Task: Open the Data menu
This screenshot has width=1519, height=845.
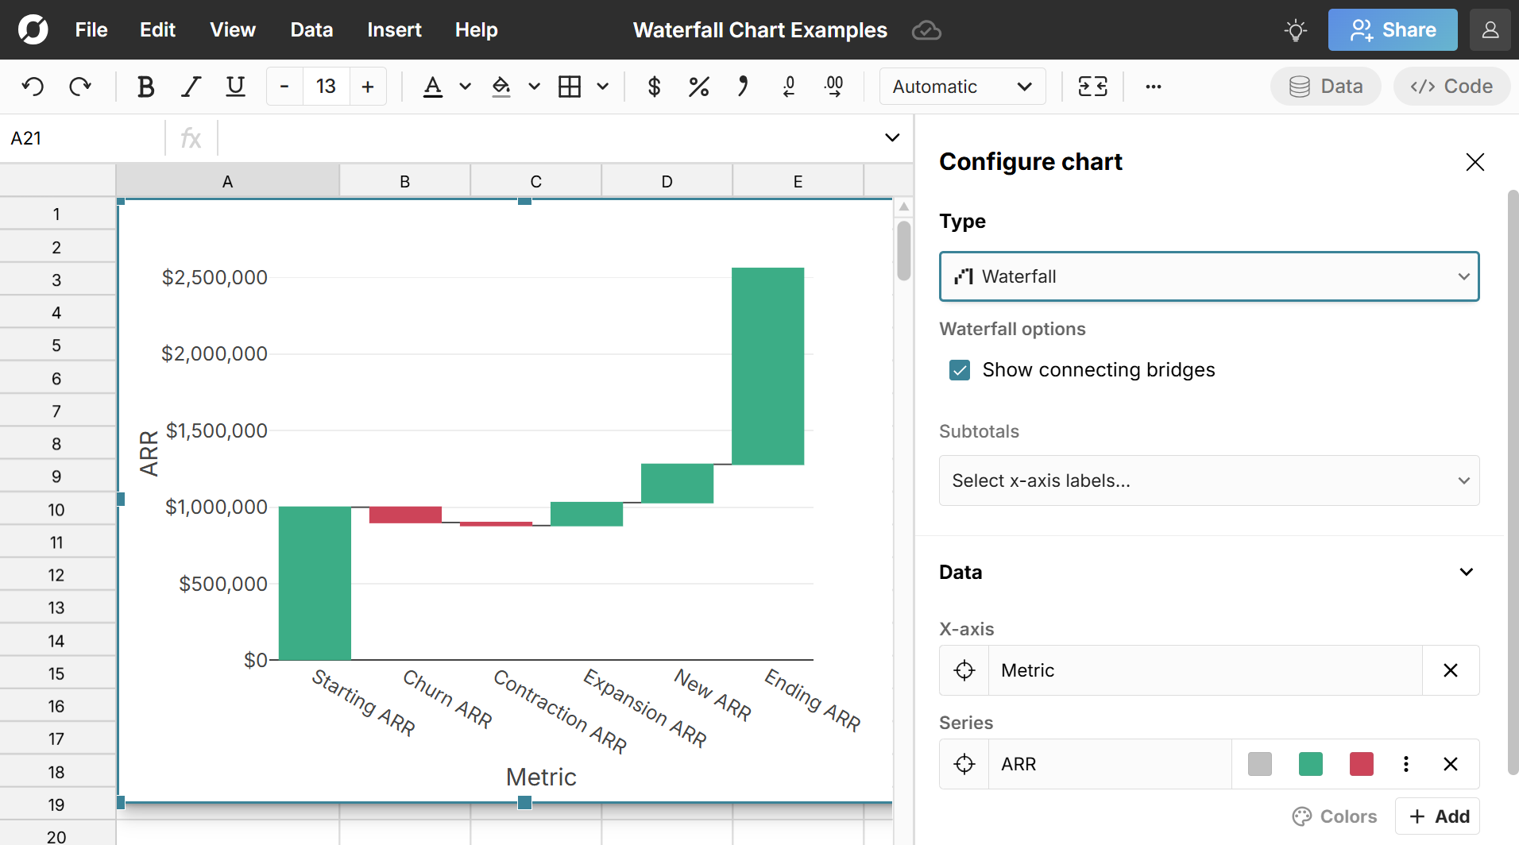Action: 311,29
